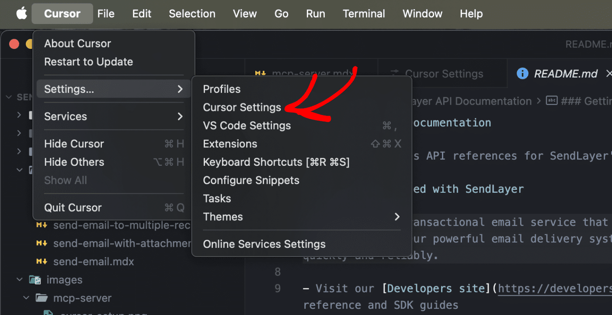
Task: Click the blue info icon on README.md tab
Action: pyautogui.click(x=523, y=73)
